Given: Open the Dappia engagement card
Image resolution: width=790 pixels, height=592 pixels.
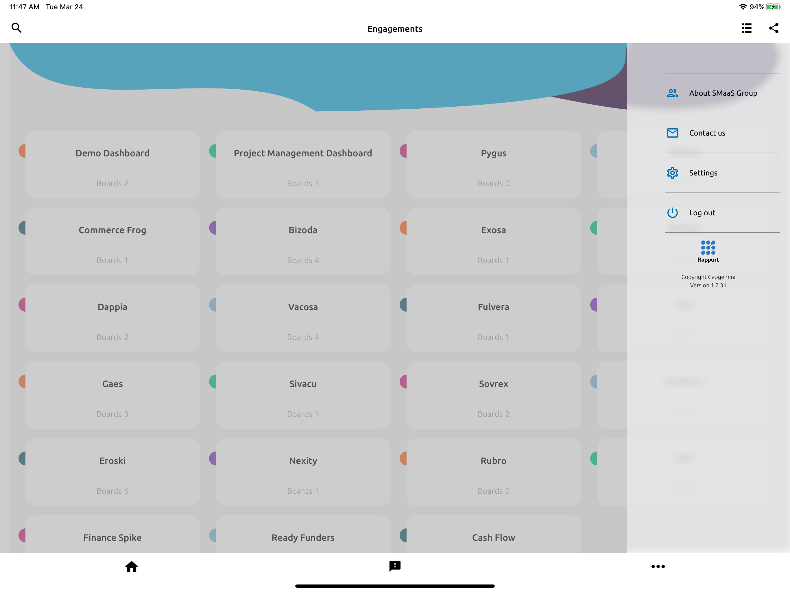Looking at the screenshot, I should coord(112,318).
